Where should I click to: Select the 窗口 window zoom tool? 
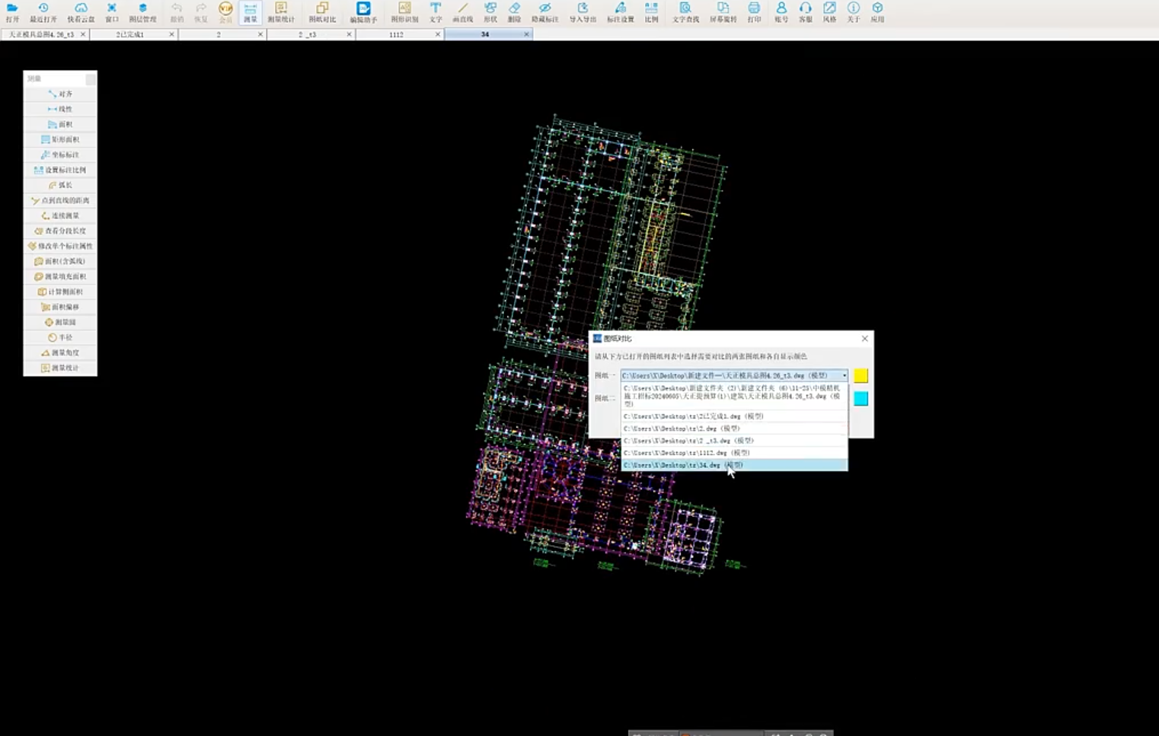112,12
